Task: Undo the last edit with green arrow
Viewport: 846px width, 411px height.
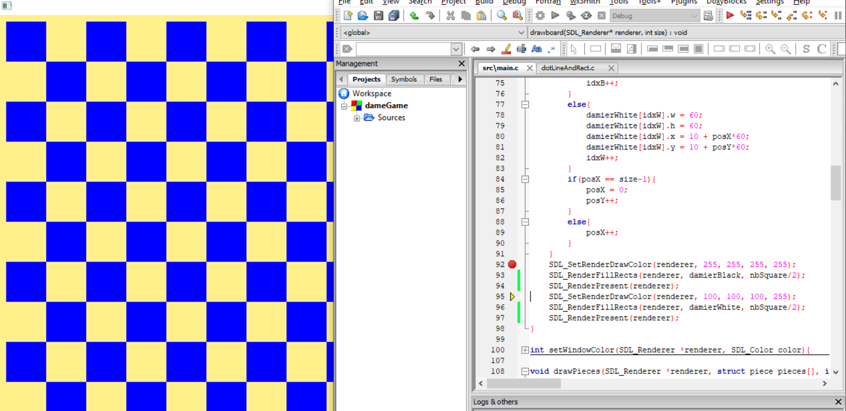Action: (414, 16)
